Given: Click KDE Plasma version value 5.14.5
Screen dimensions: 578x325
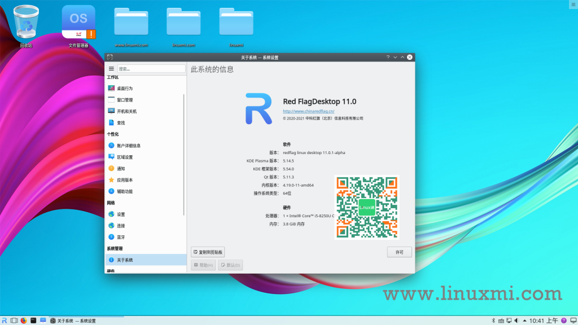Looking at the screenshot, I should 288,161.
